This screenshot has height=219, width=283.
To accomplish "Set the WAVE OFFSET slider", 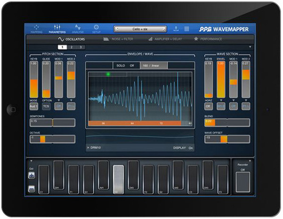I will pos(227,139).
